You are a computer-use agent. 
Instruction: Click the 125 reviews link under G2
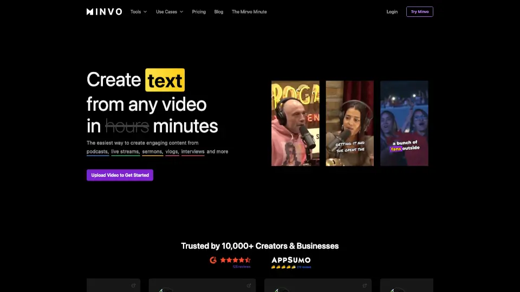click(241, 267)
